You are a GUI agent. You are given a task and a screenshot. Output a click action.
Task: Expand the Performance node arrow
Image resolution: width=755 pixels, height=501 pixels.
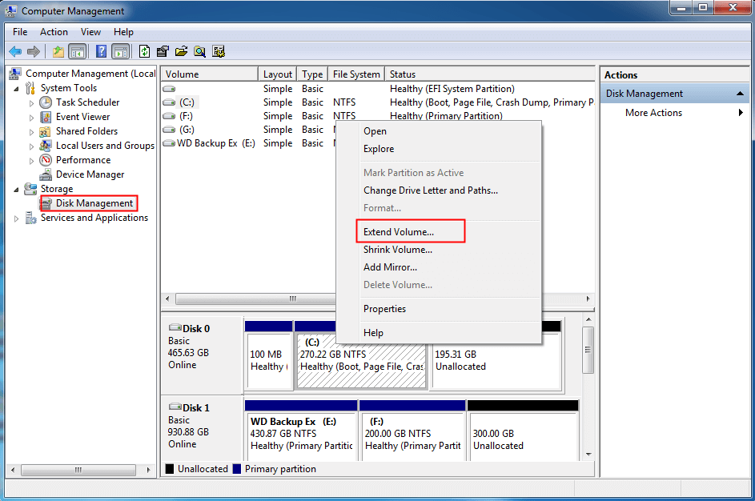click(x=31, y=161)
